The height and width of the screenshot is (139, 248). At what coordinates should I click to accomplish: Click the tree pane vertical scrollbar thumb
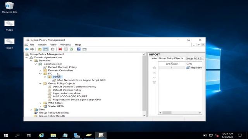click(x=144, y=83)
